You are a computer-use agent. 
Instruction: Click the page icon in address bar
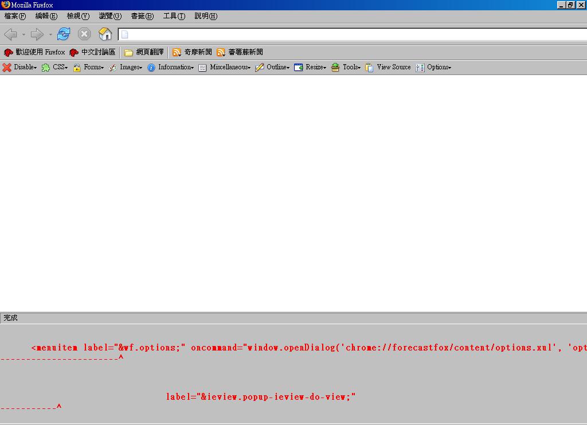124,34
